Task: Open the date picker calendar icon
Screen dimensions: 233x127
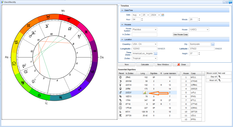Action: point(163,15)
